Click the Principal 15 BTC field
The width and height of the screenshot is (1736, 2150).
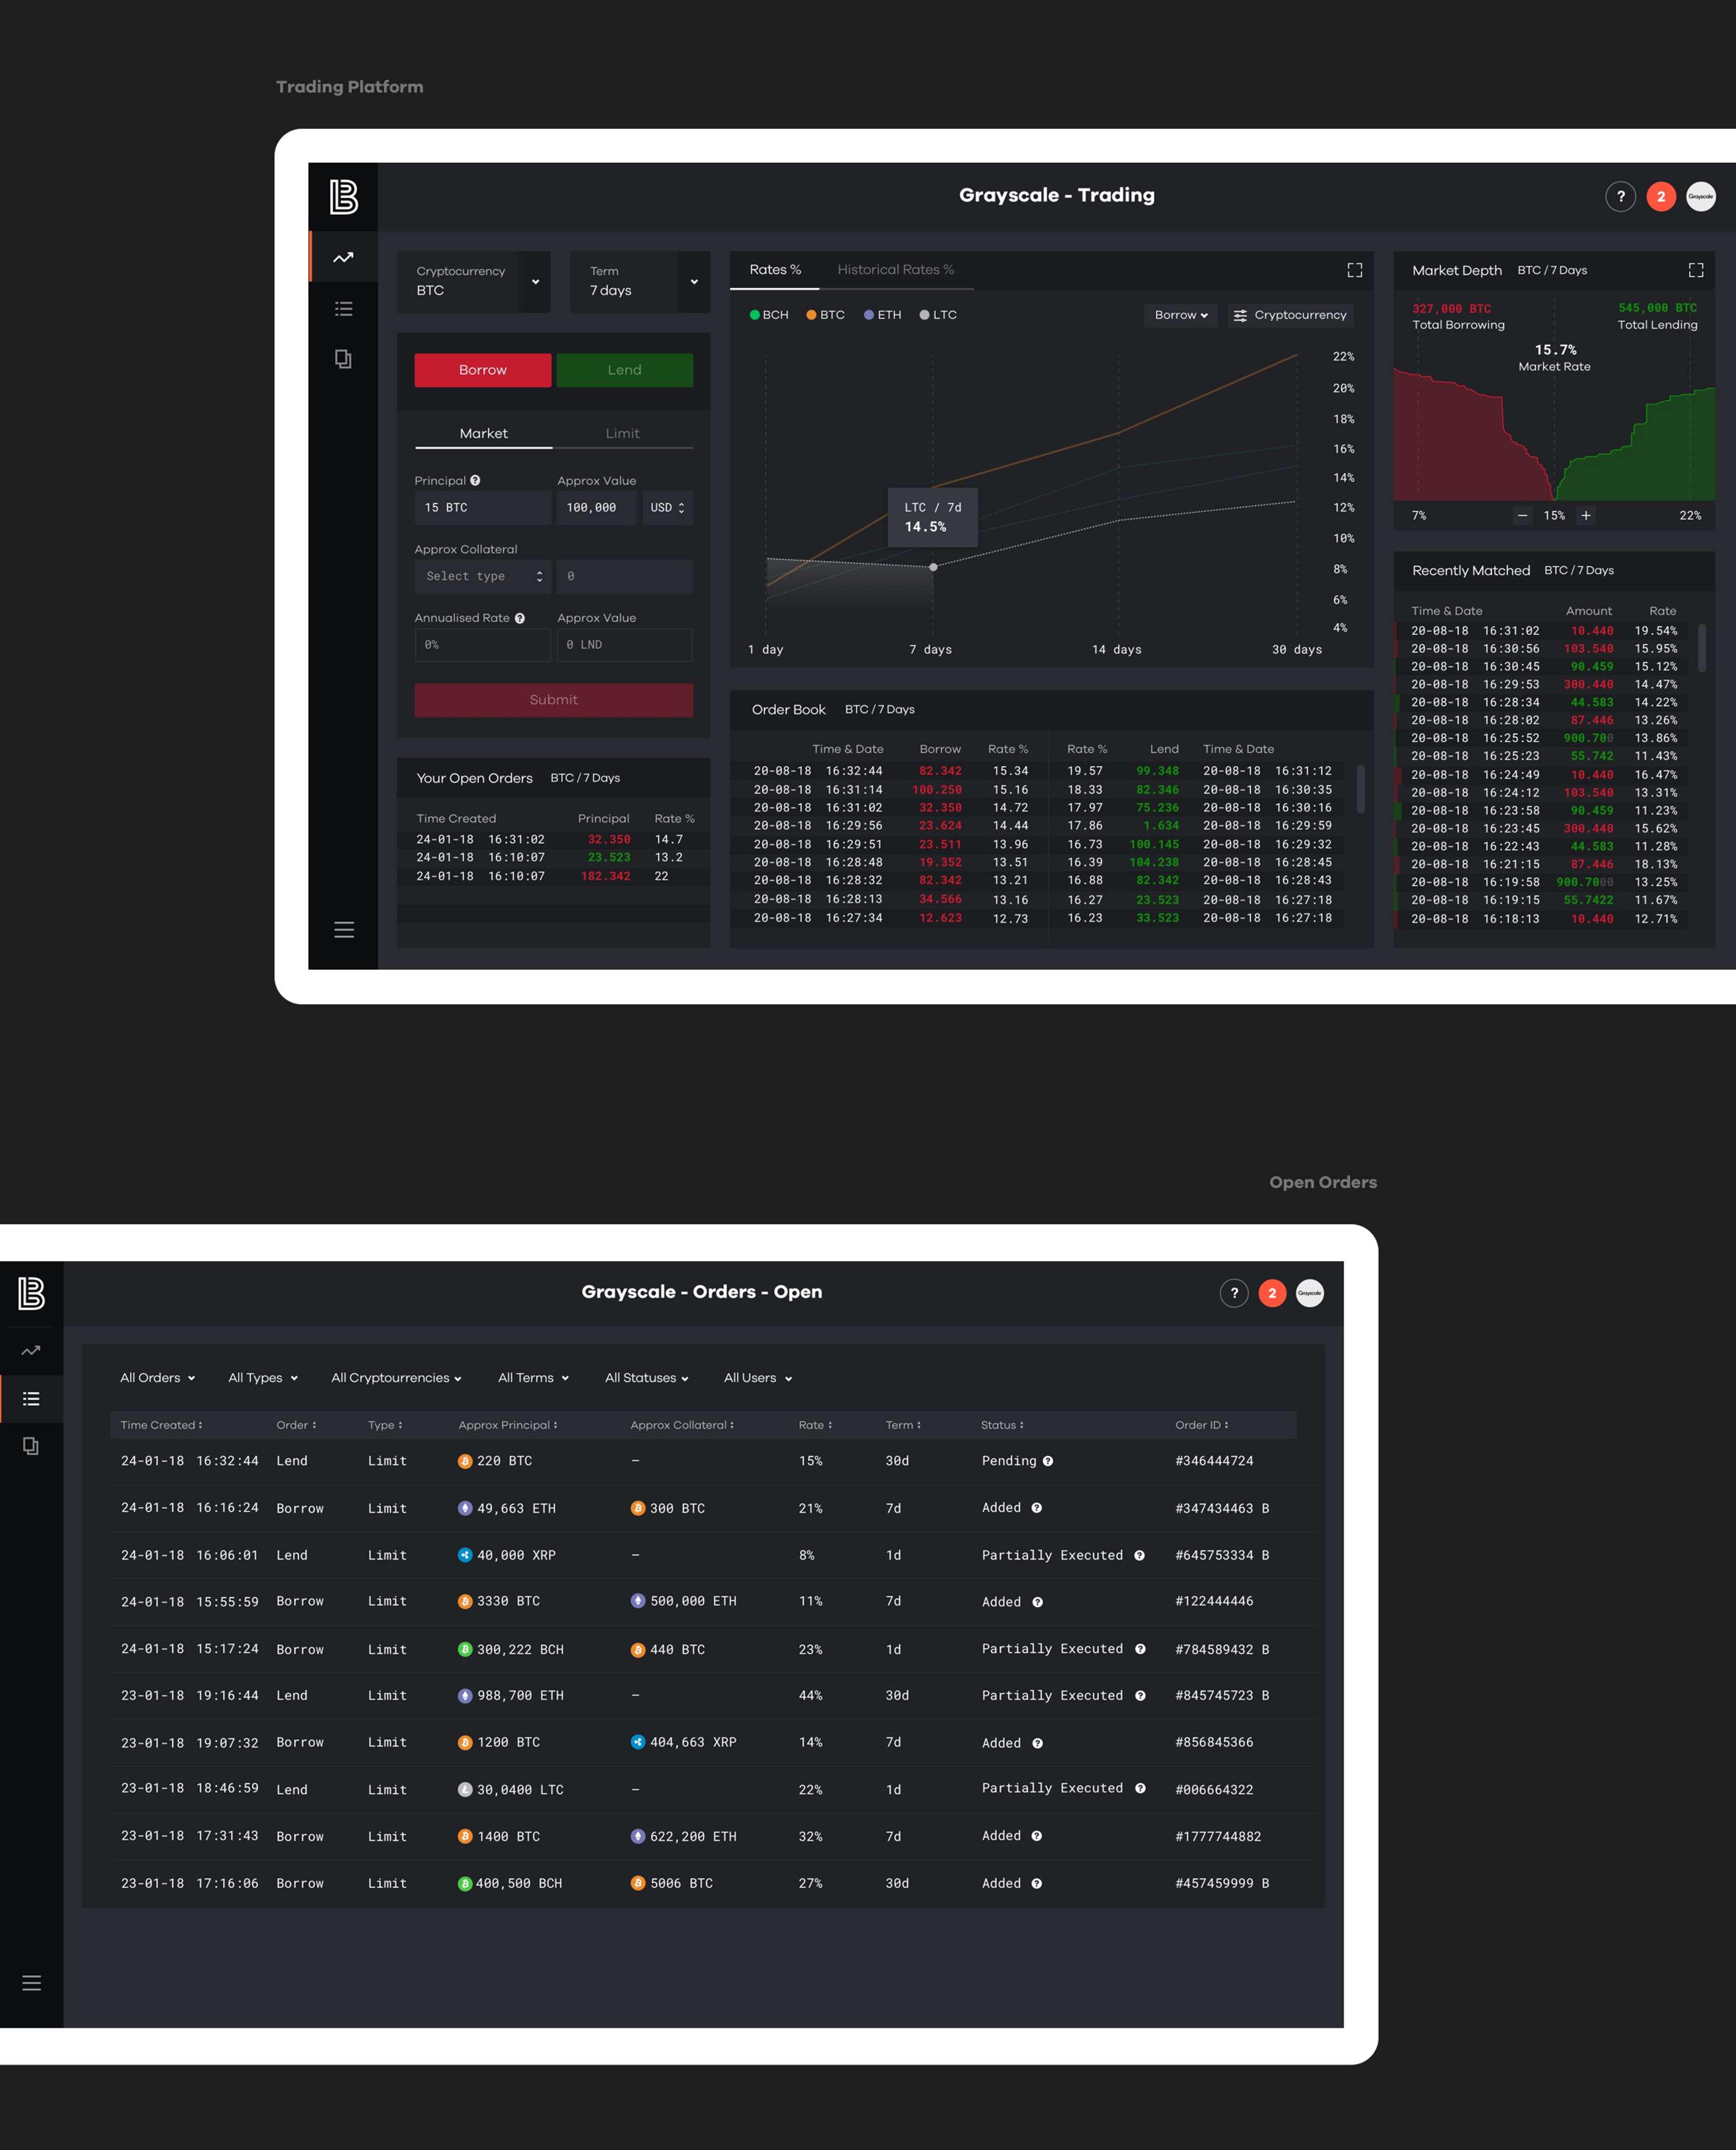pos(483,508)
